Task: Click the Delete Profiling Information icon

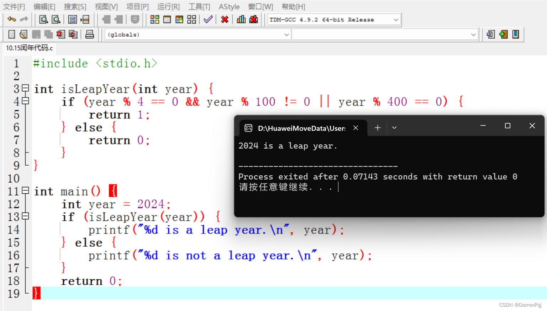Action: click(x=254, y=19)
